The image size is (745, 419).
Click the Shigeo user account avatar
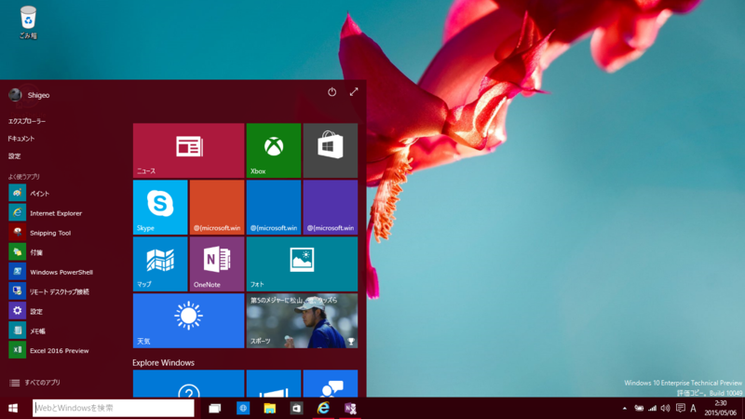pos(15,95)
